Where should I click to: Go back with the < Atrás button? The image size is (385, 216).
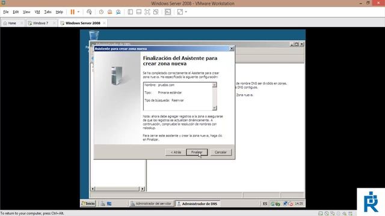click(176, 152)
